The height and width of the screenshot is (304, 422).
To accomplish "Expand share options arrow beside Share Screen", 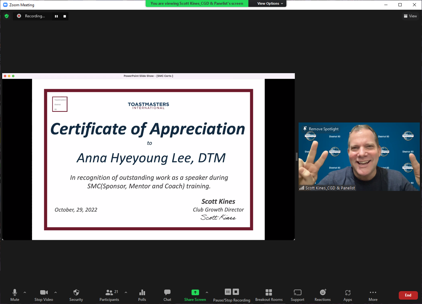I will pos(207,292).
